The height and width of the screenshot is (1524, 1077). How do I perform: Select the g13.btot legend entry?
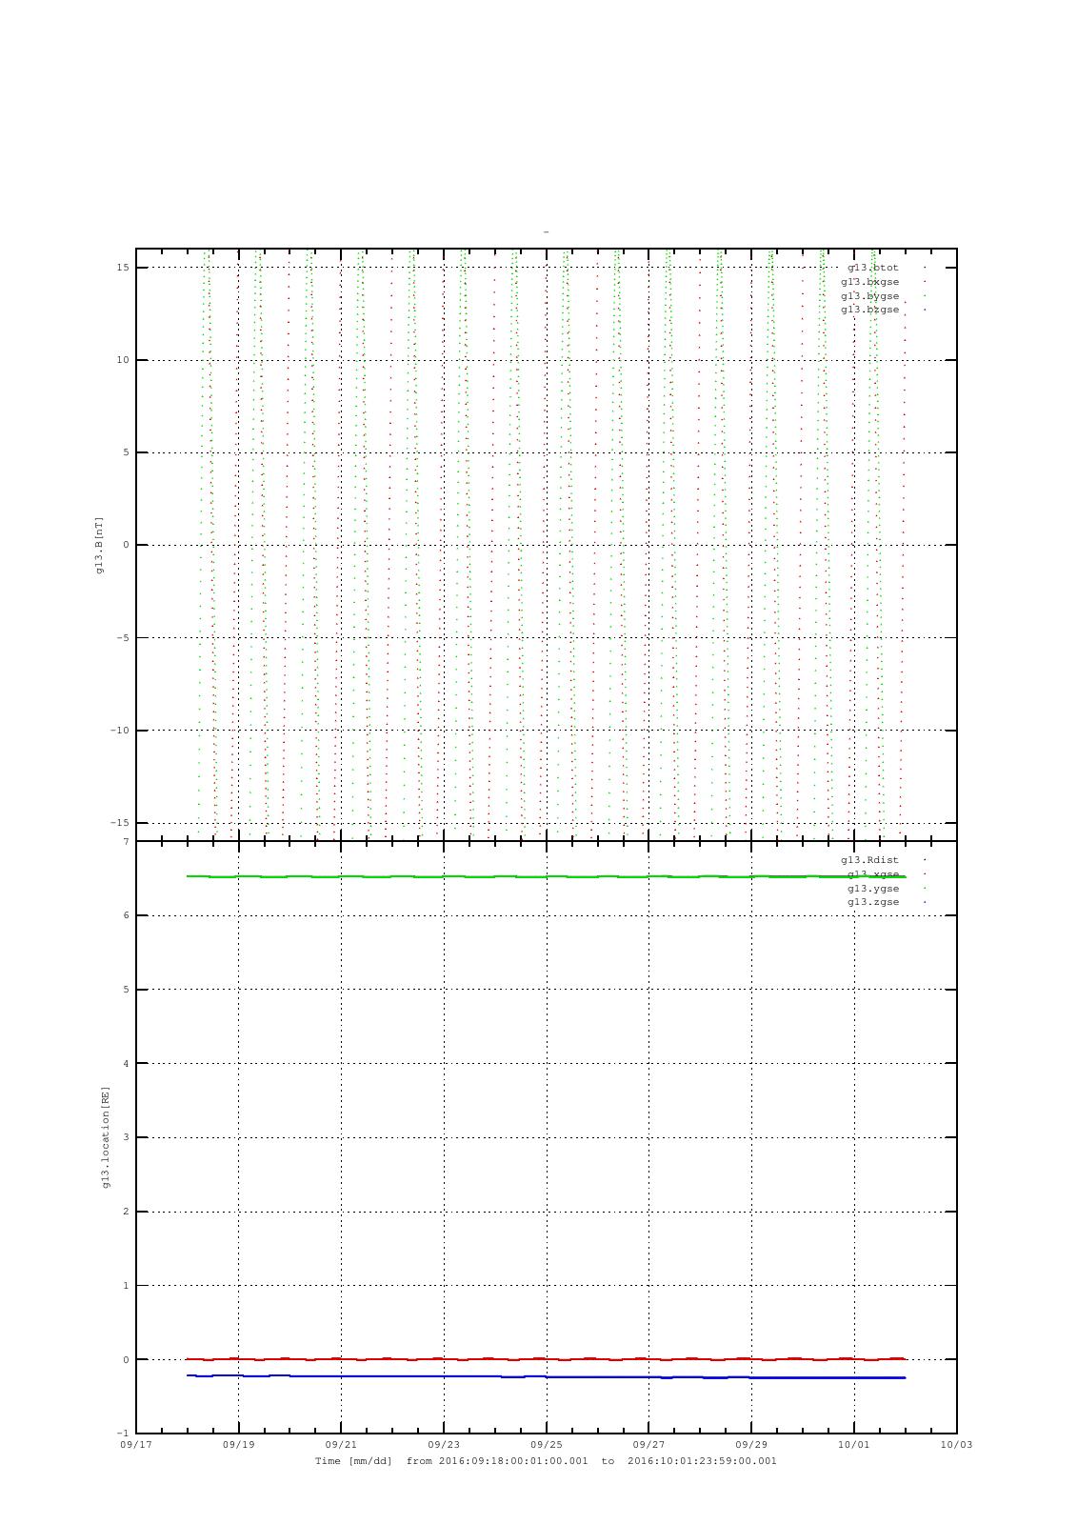[x=873, y=268]
